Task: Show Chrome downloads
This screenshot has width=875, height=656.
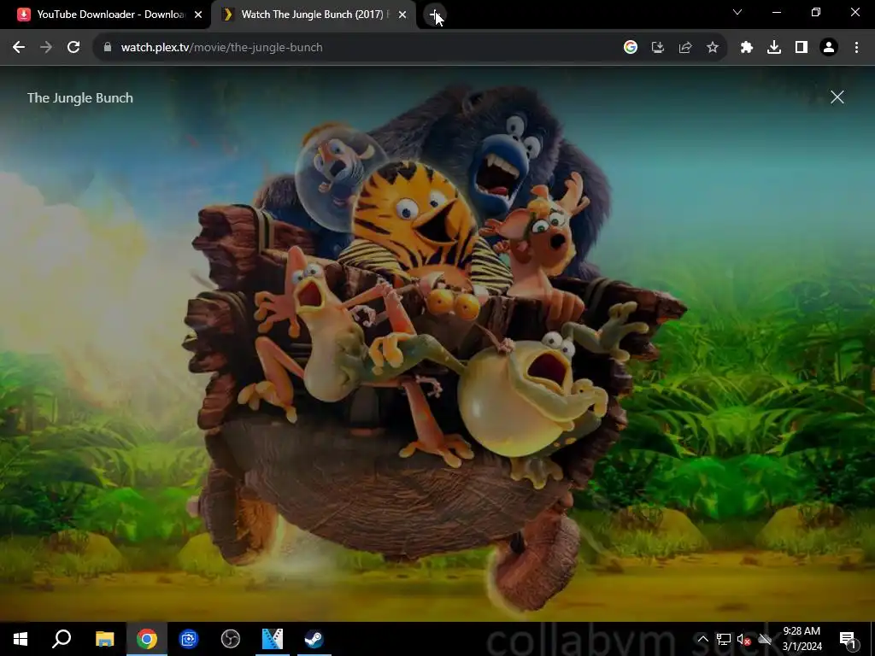Action: [x=774, y=48]
